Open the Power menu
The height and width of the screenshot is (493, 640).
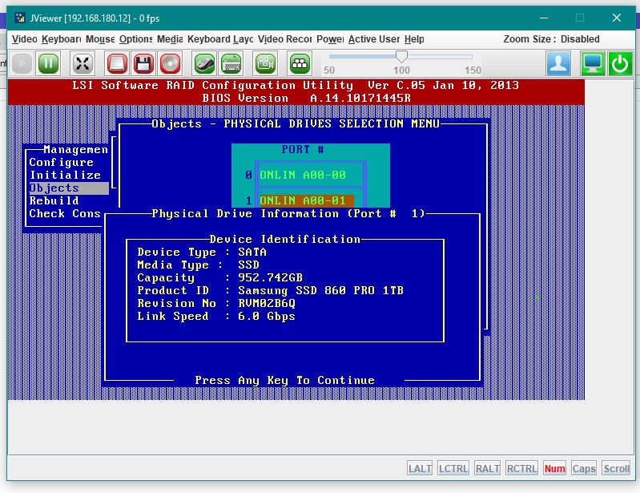click(x=330, y=39)
